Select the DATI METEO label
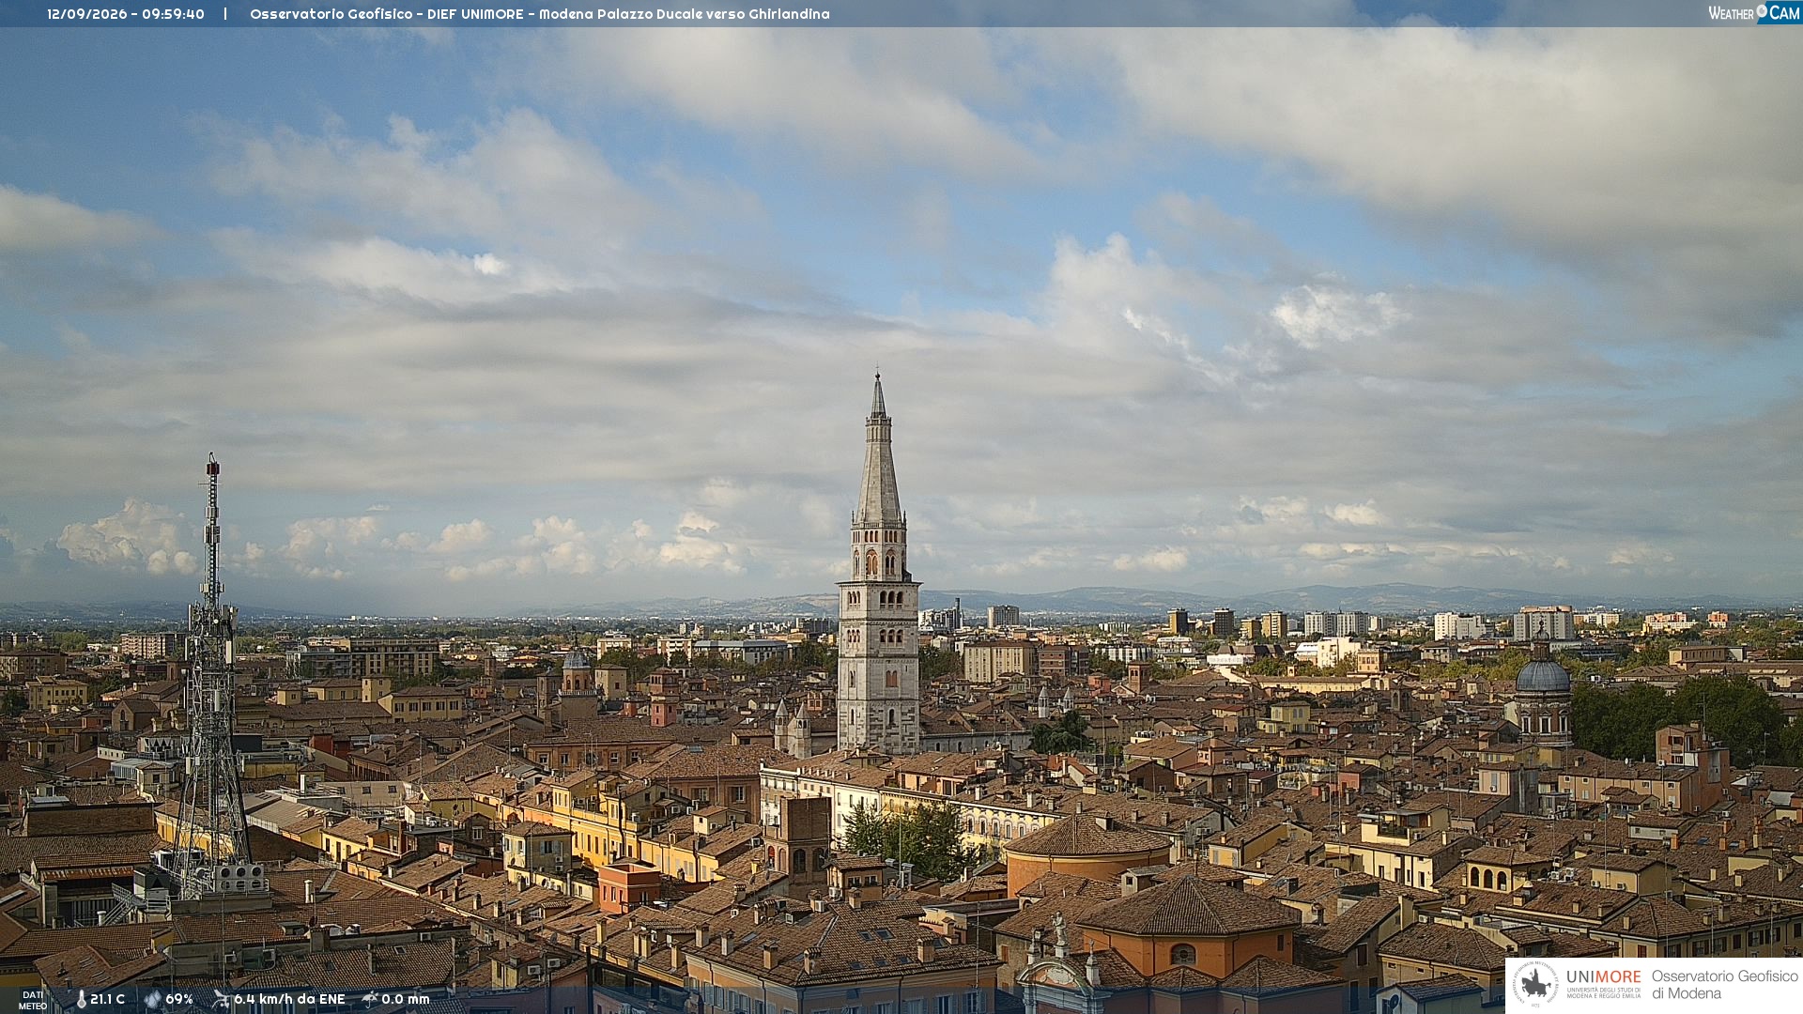 [x=33, y=1000]
